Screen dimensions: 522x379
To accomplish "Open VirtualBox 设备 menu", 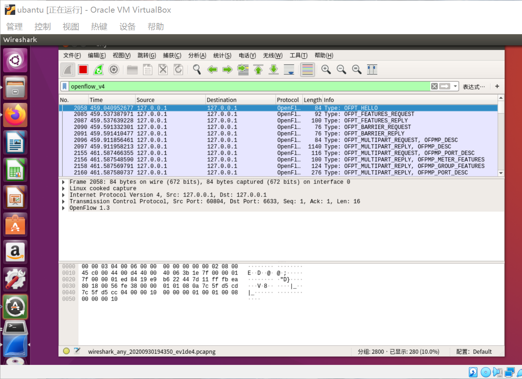I will 128,27.
